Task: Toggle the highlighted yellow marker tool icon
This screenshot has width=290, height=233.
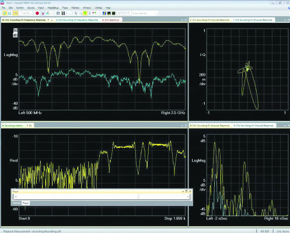Action: click(85, 13)
